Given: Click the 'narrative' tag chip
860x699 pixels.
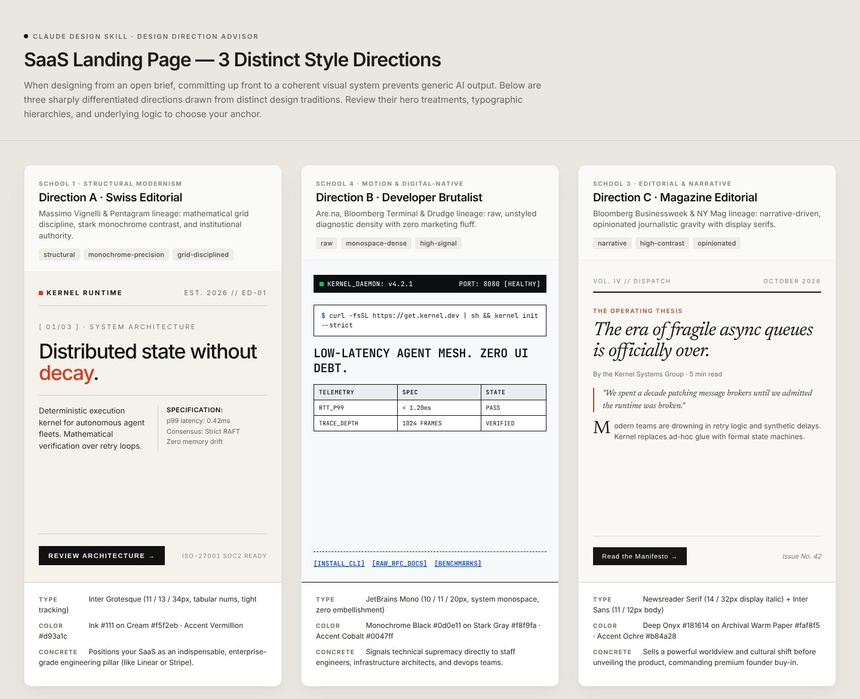Looking at the screenshot, I should click(x=612, y=243).
